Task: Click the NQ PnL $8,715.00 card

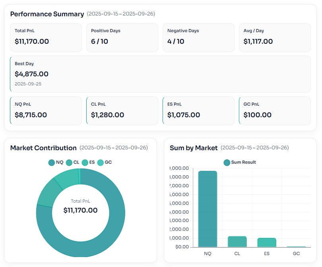Action: tap(46, 111)
